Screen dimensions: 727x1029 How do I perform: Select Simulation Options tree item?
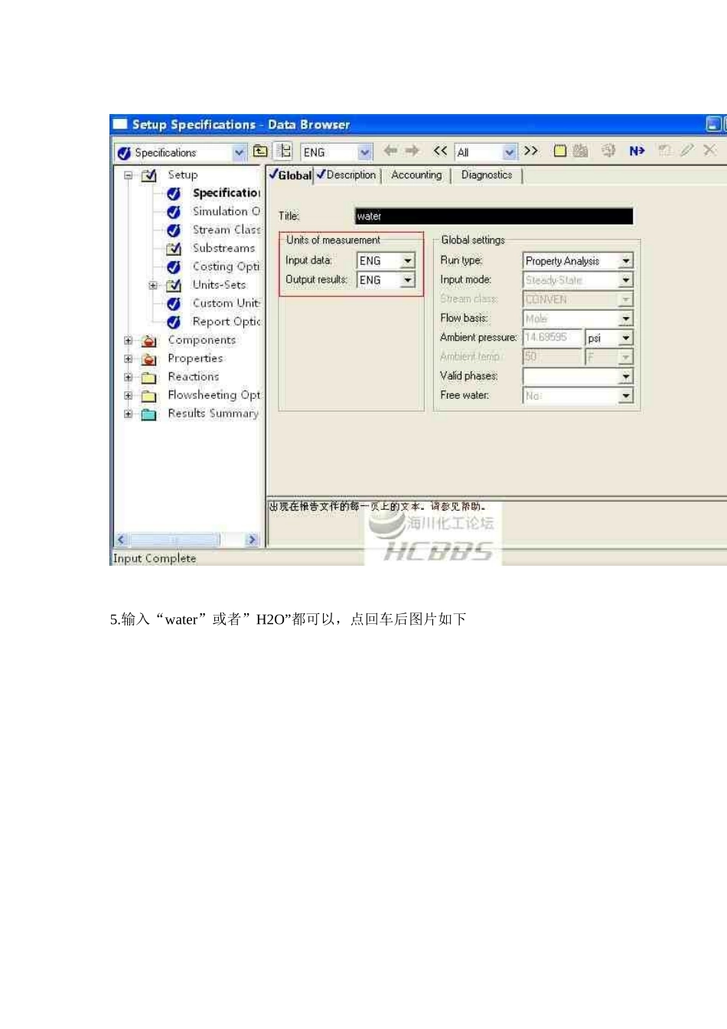[x=226, y=212]
